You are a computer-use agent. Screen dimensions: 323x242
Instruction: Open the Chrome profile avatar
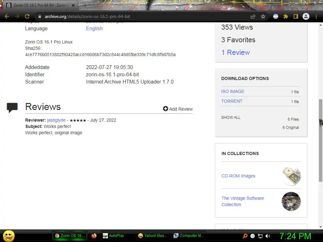pos(306,16)
